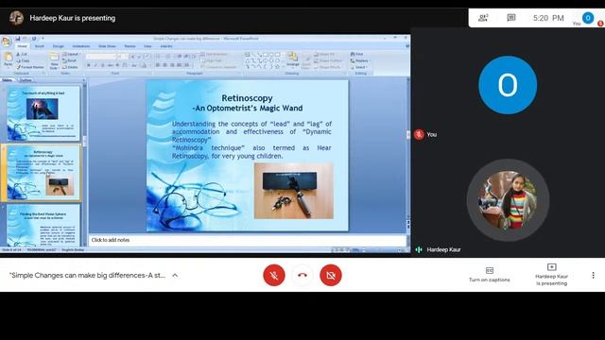Click Convert to SmartArt option

click(x=218, y=67)
